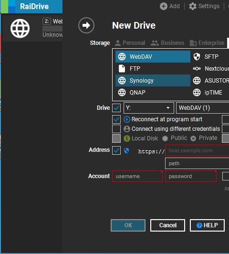
Task: Toggle the Address secure https checkbox
Action: click(116, 150)
